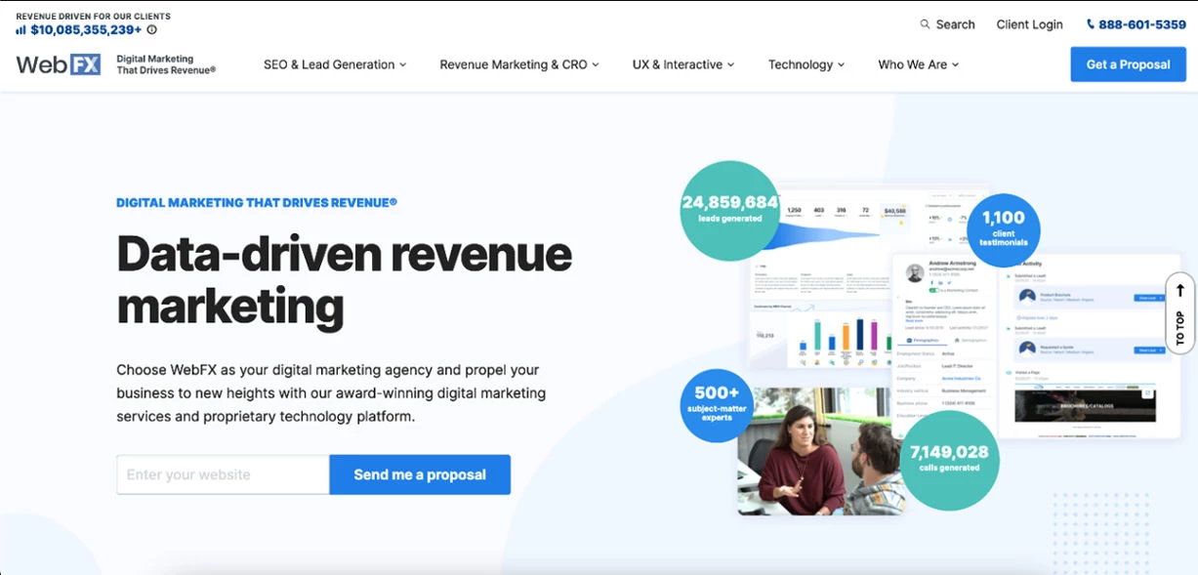
Task: Focus the Enter your website field
Action: point(223,474)
